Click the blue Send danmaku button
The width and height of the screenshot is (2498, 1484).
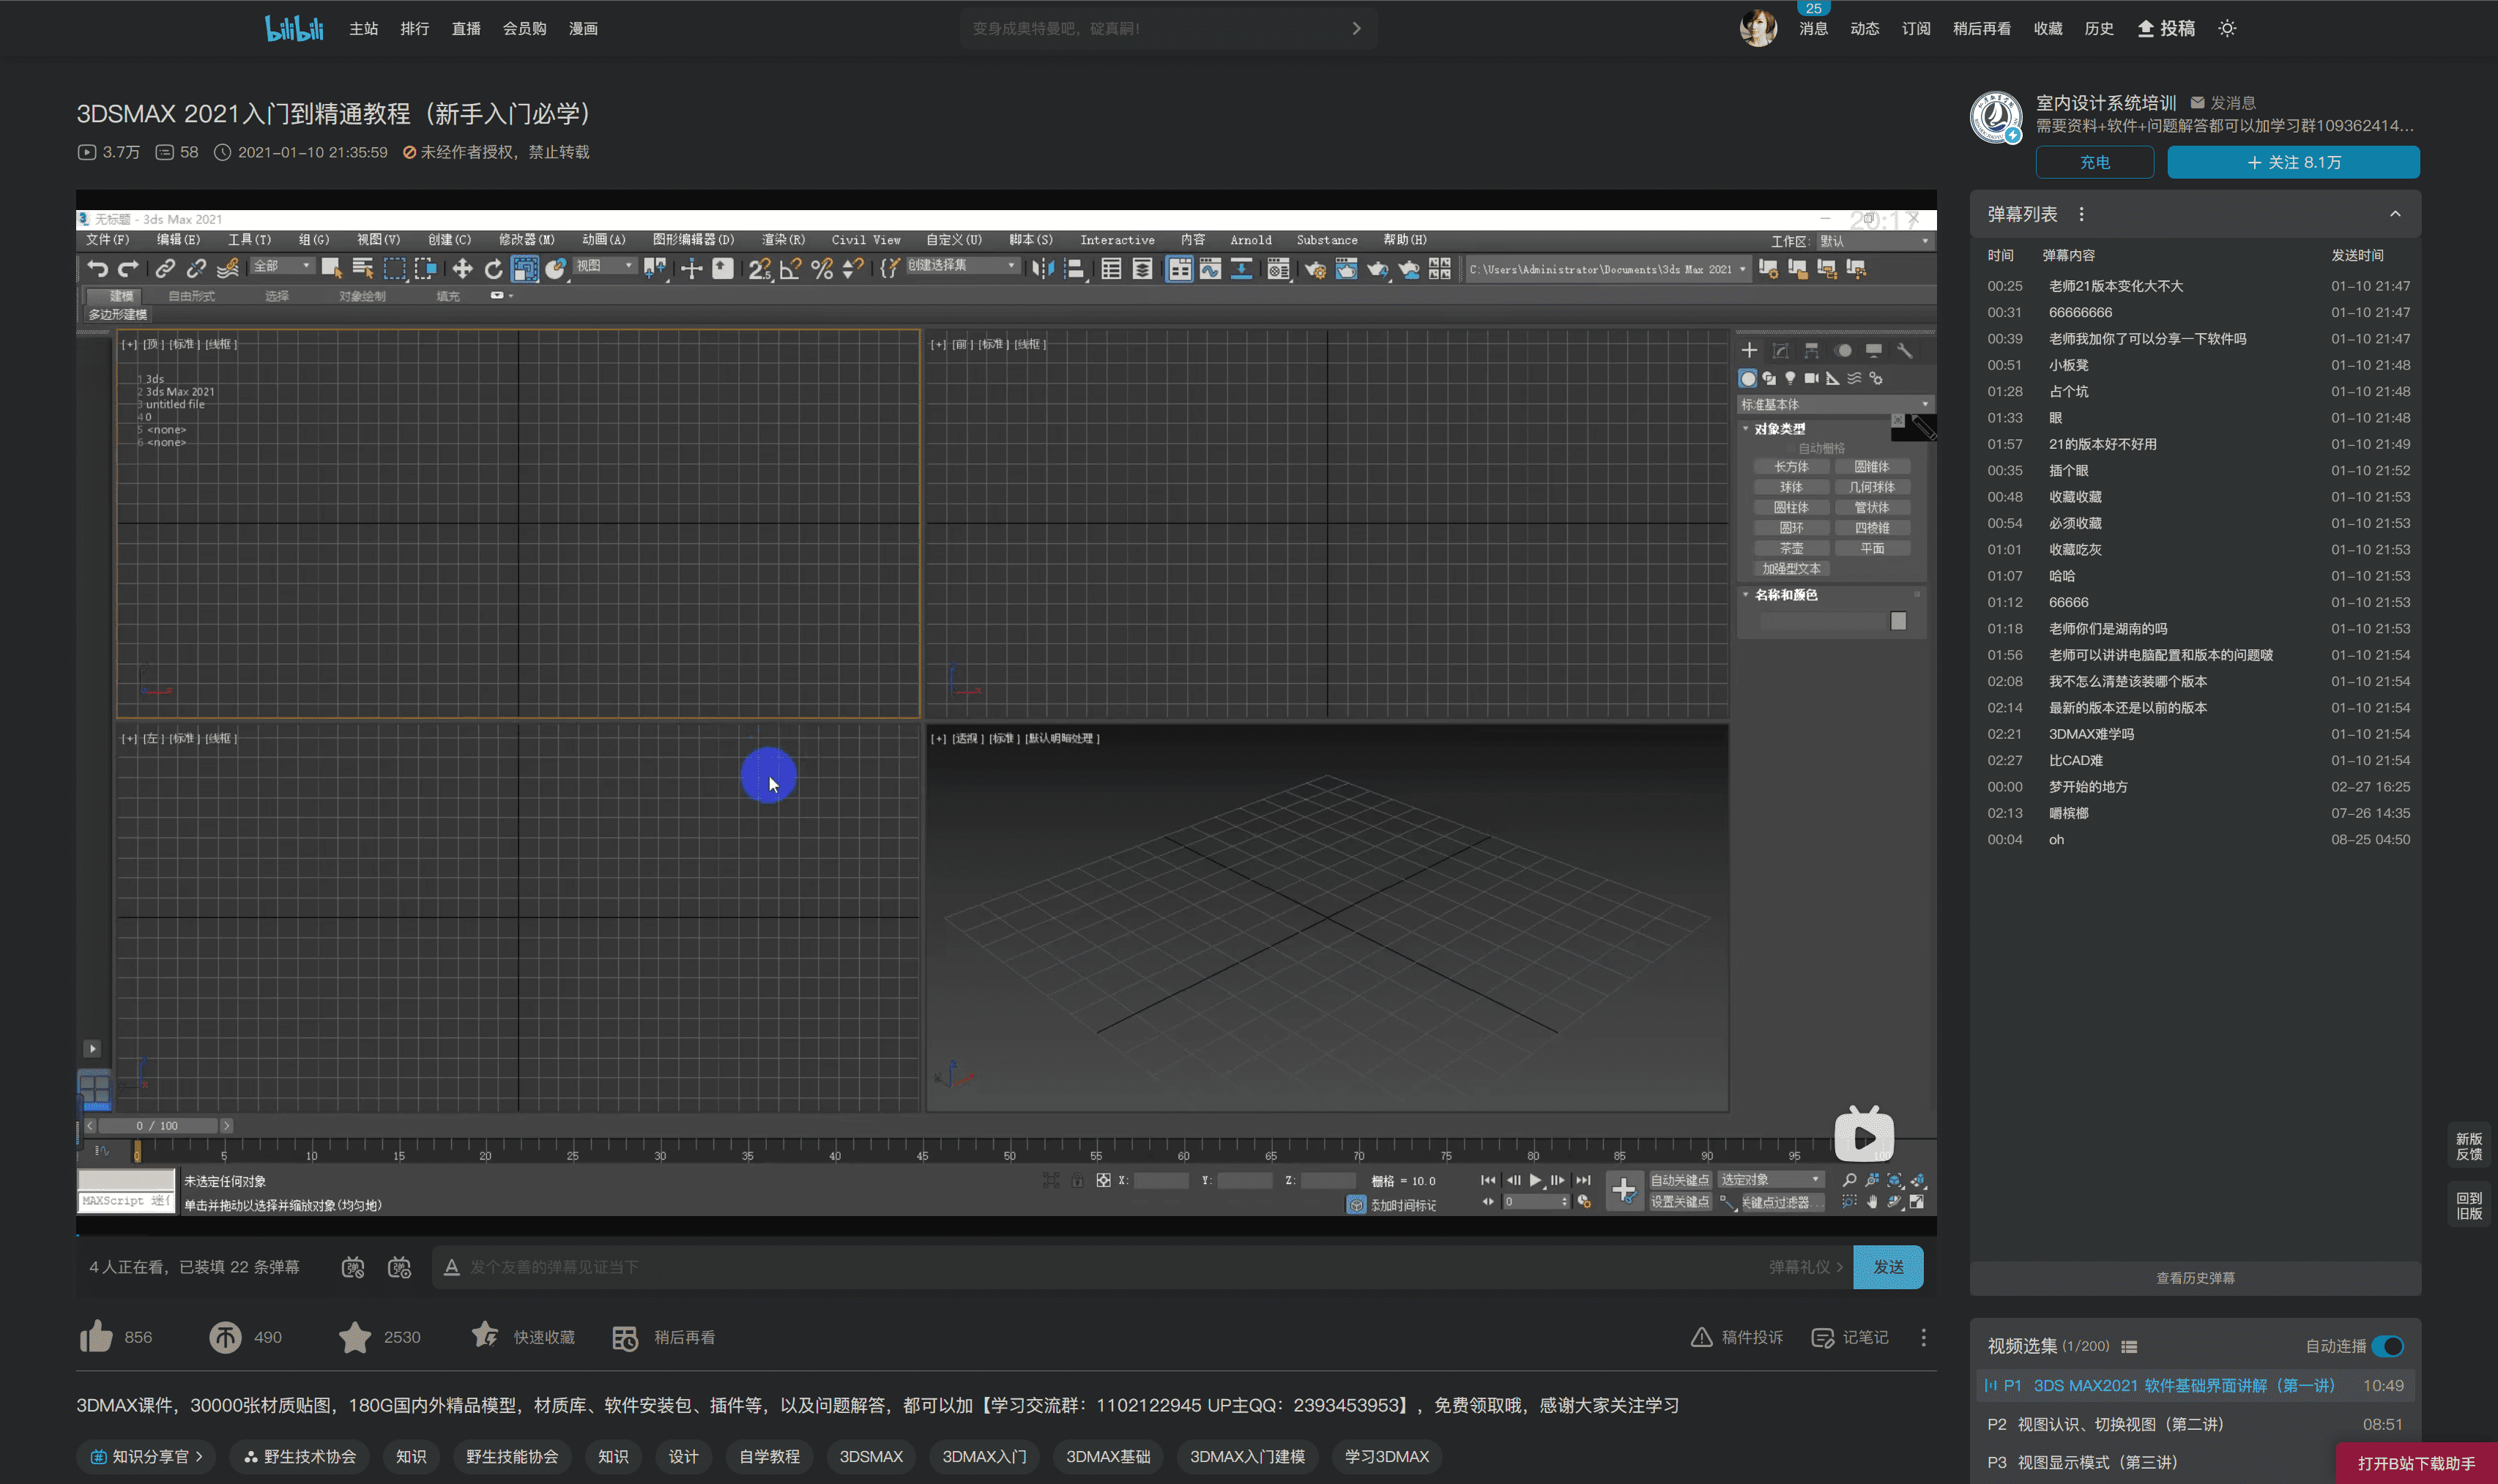pos(1888,1267)
